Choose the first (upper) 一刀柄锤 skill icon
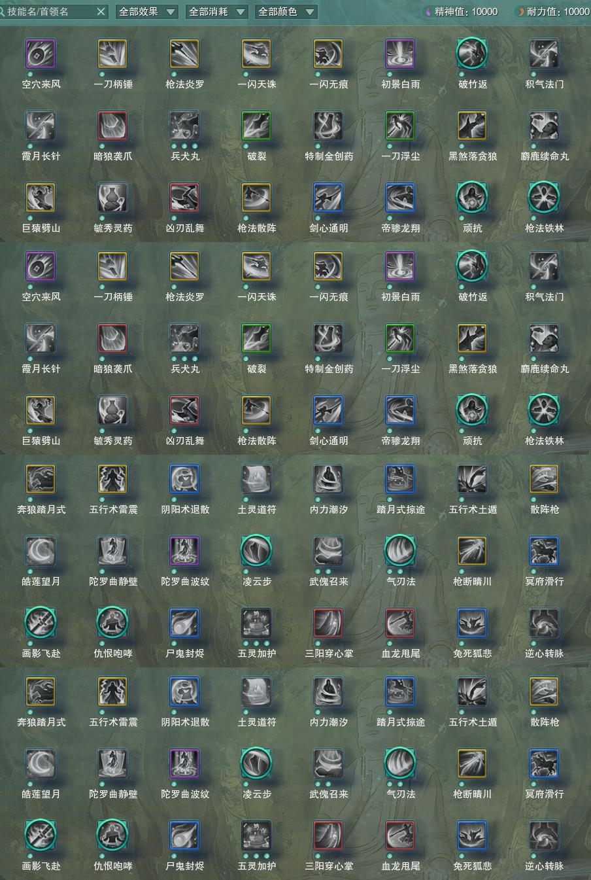591x880 pixels. click(x=112, y=54)
